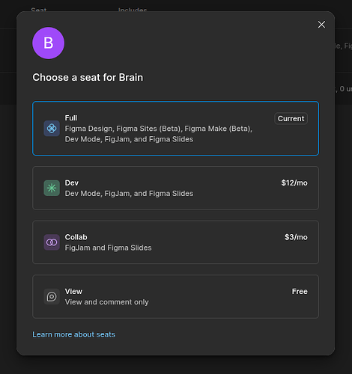Click the Full seat diamond icon
Screen dimensions: 352x374
52,129
